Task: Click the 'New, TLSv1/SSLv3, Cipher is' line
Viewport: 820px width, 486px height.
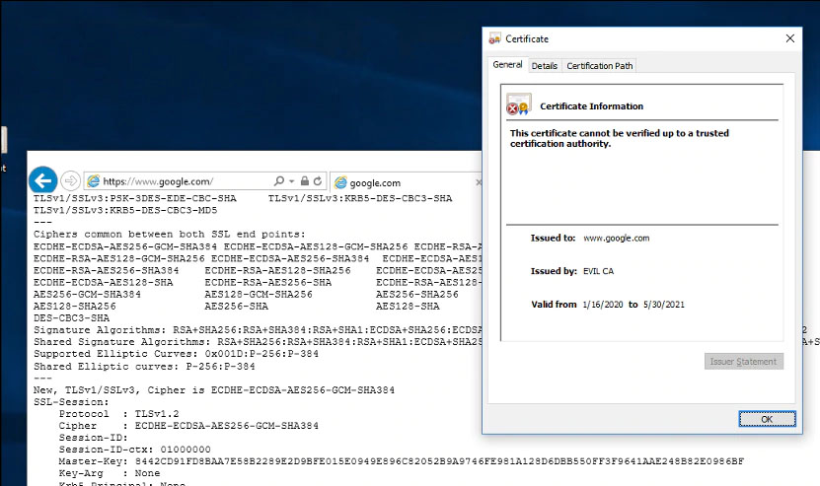Action: coord(214,389)
